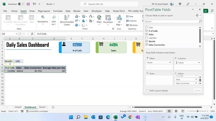This screenshot has height=121, width=216.
Task: Uncheck the Month field checkbox
Action: (147, 41)
